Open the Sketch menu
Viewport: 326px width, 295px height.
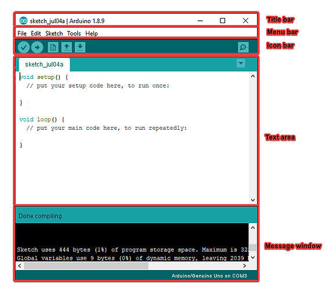54,34
